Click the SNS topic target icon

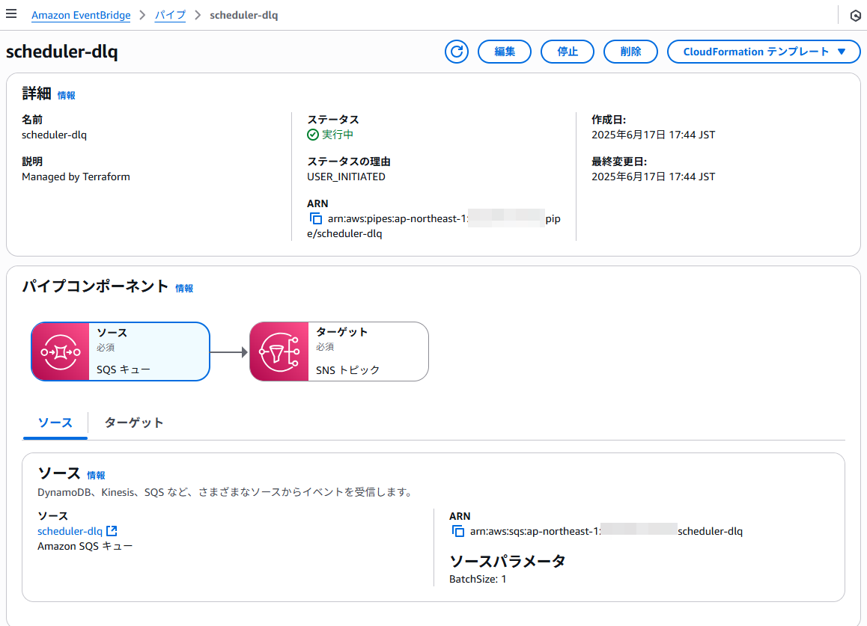[279, 352]
